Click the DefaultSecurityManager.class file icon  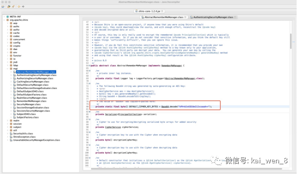(x=15, y=85)
